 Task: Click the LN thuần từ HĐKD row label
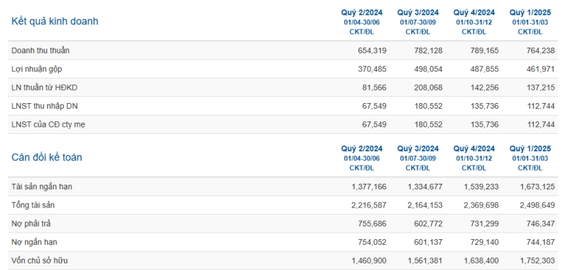pyautogui.click(x=44, y=88)
